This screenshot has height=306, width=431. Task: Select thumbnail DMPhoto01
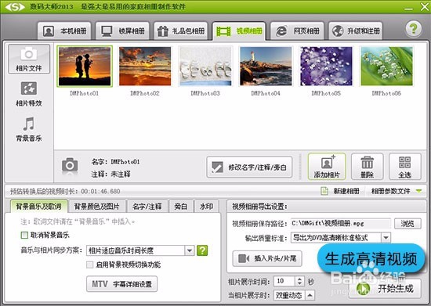tap(85, 67)
